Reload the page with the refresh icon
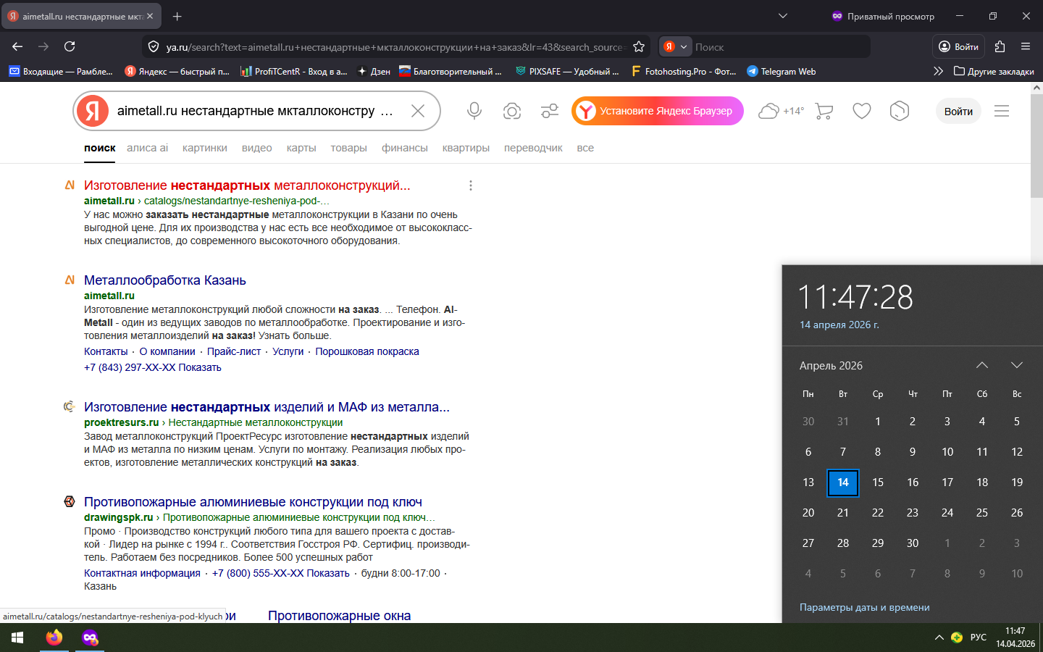 tap(70, 46)
